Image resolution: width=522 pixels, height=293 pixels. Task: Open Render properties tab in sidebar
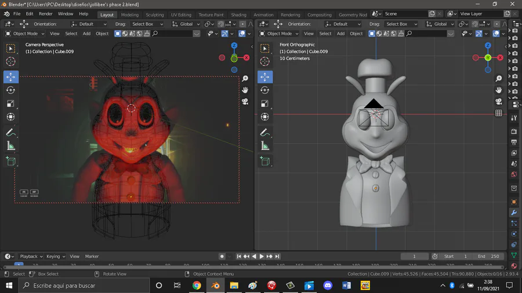click(514, 131)
